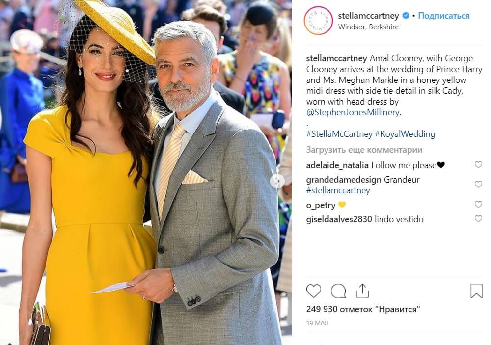Open the comment speech bubble icon
The image size is (491, 345).
click(338, 291)
